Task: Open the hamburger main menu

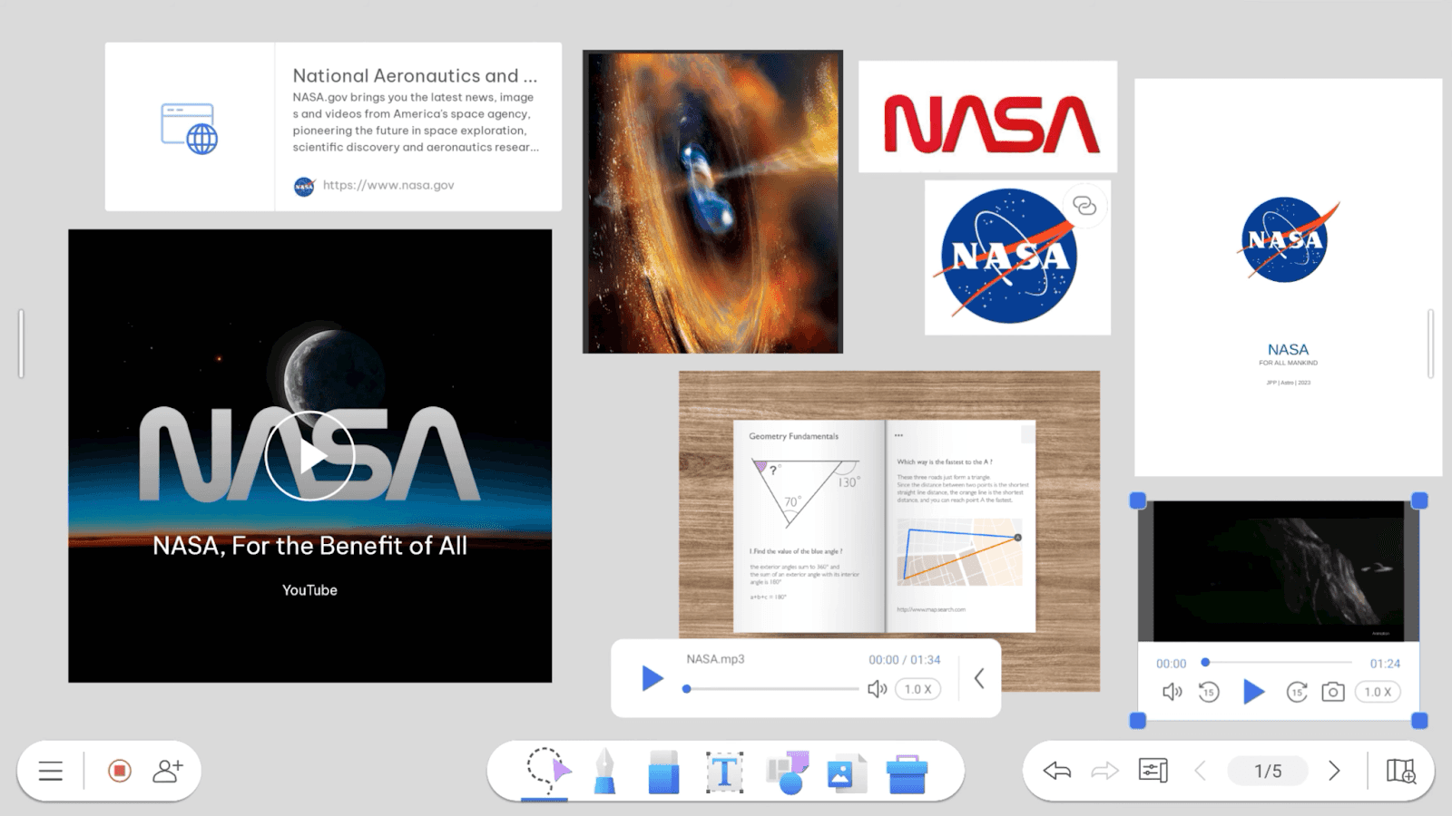Action: click(x=51, y=771)
